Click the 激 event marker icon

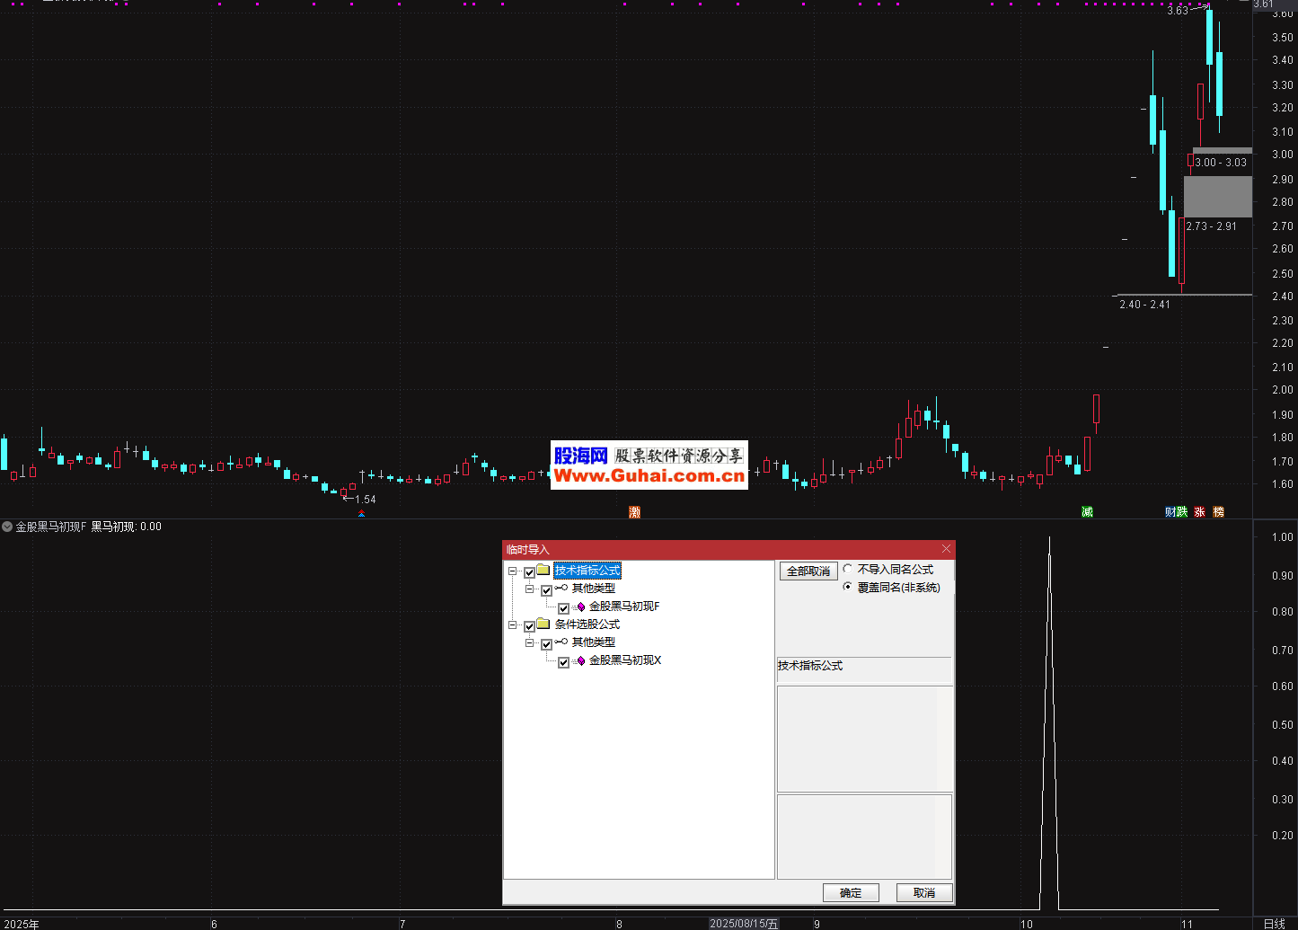pyautogui.click(x=634, y=512)
